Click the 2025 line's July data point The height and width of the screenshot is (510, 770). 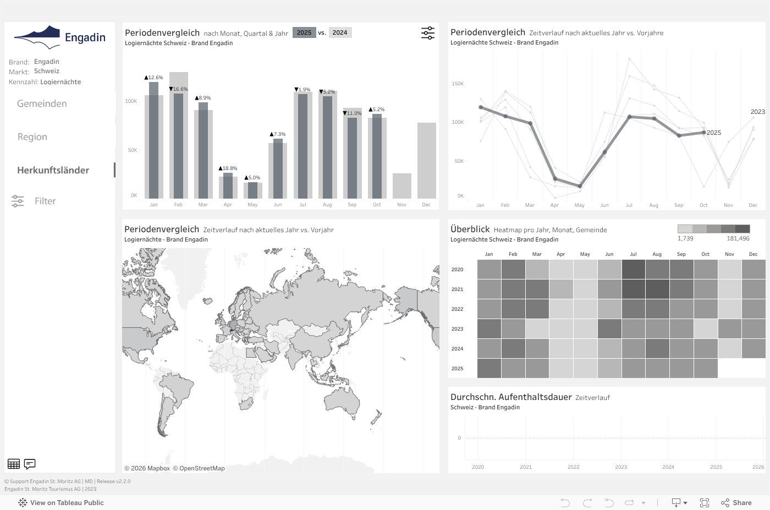pyautogui.click(x=630, y=117)
